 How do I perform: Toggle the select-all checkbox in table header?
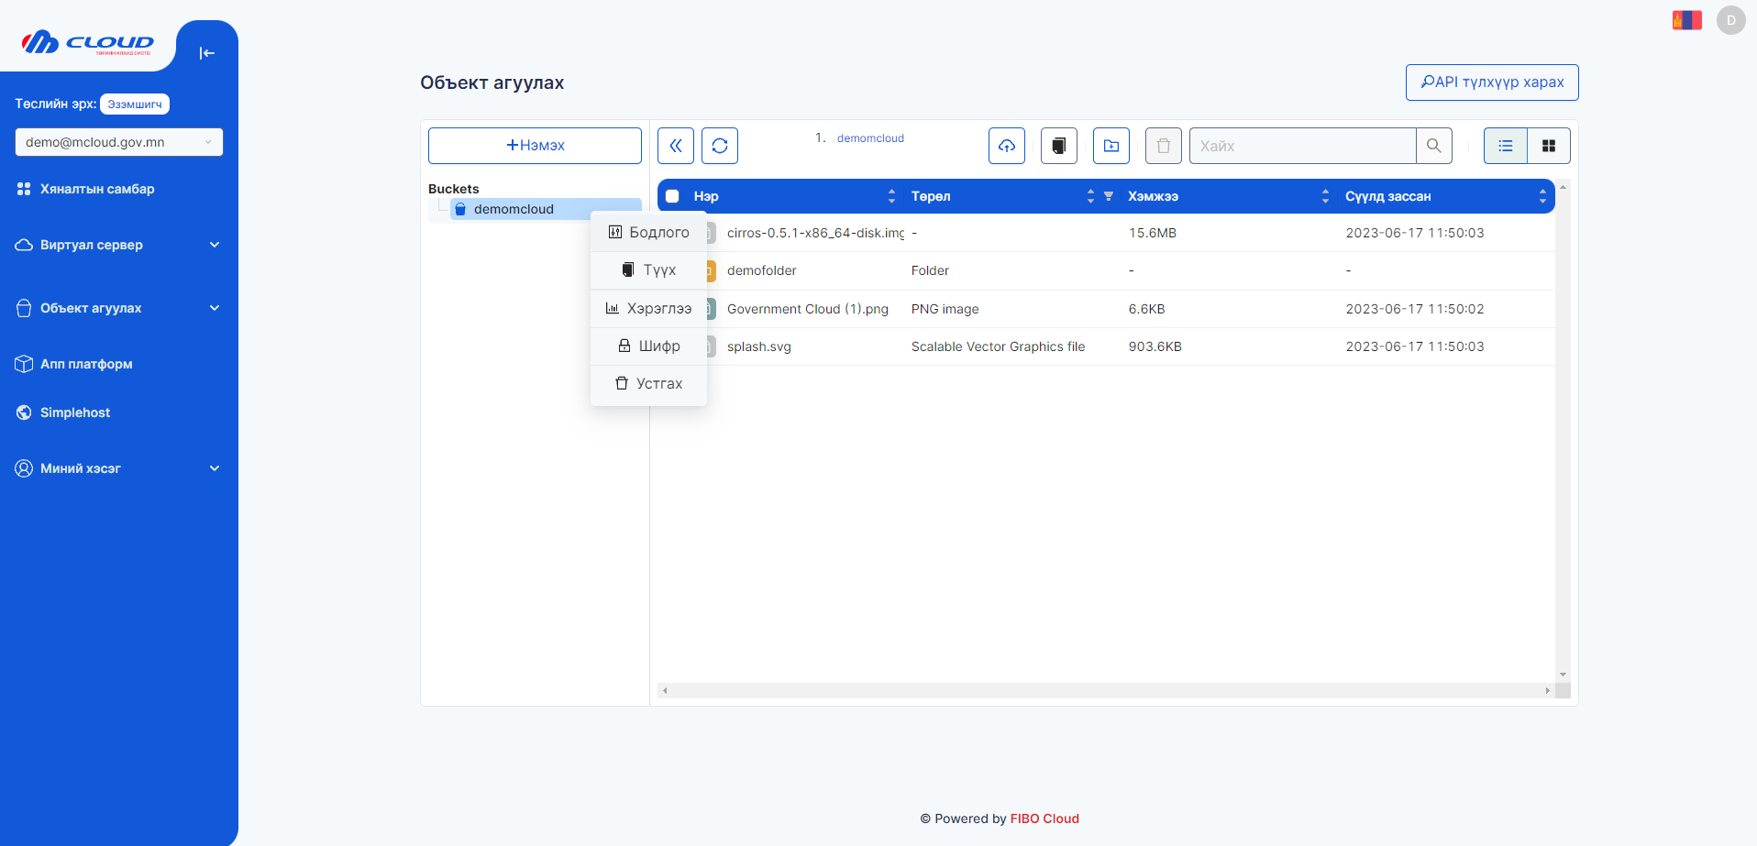pos(672,196)
